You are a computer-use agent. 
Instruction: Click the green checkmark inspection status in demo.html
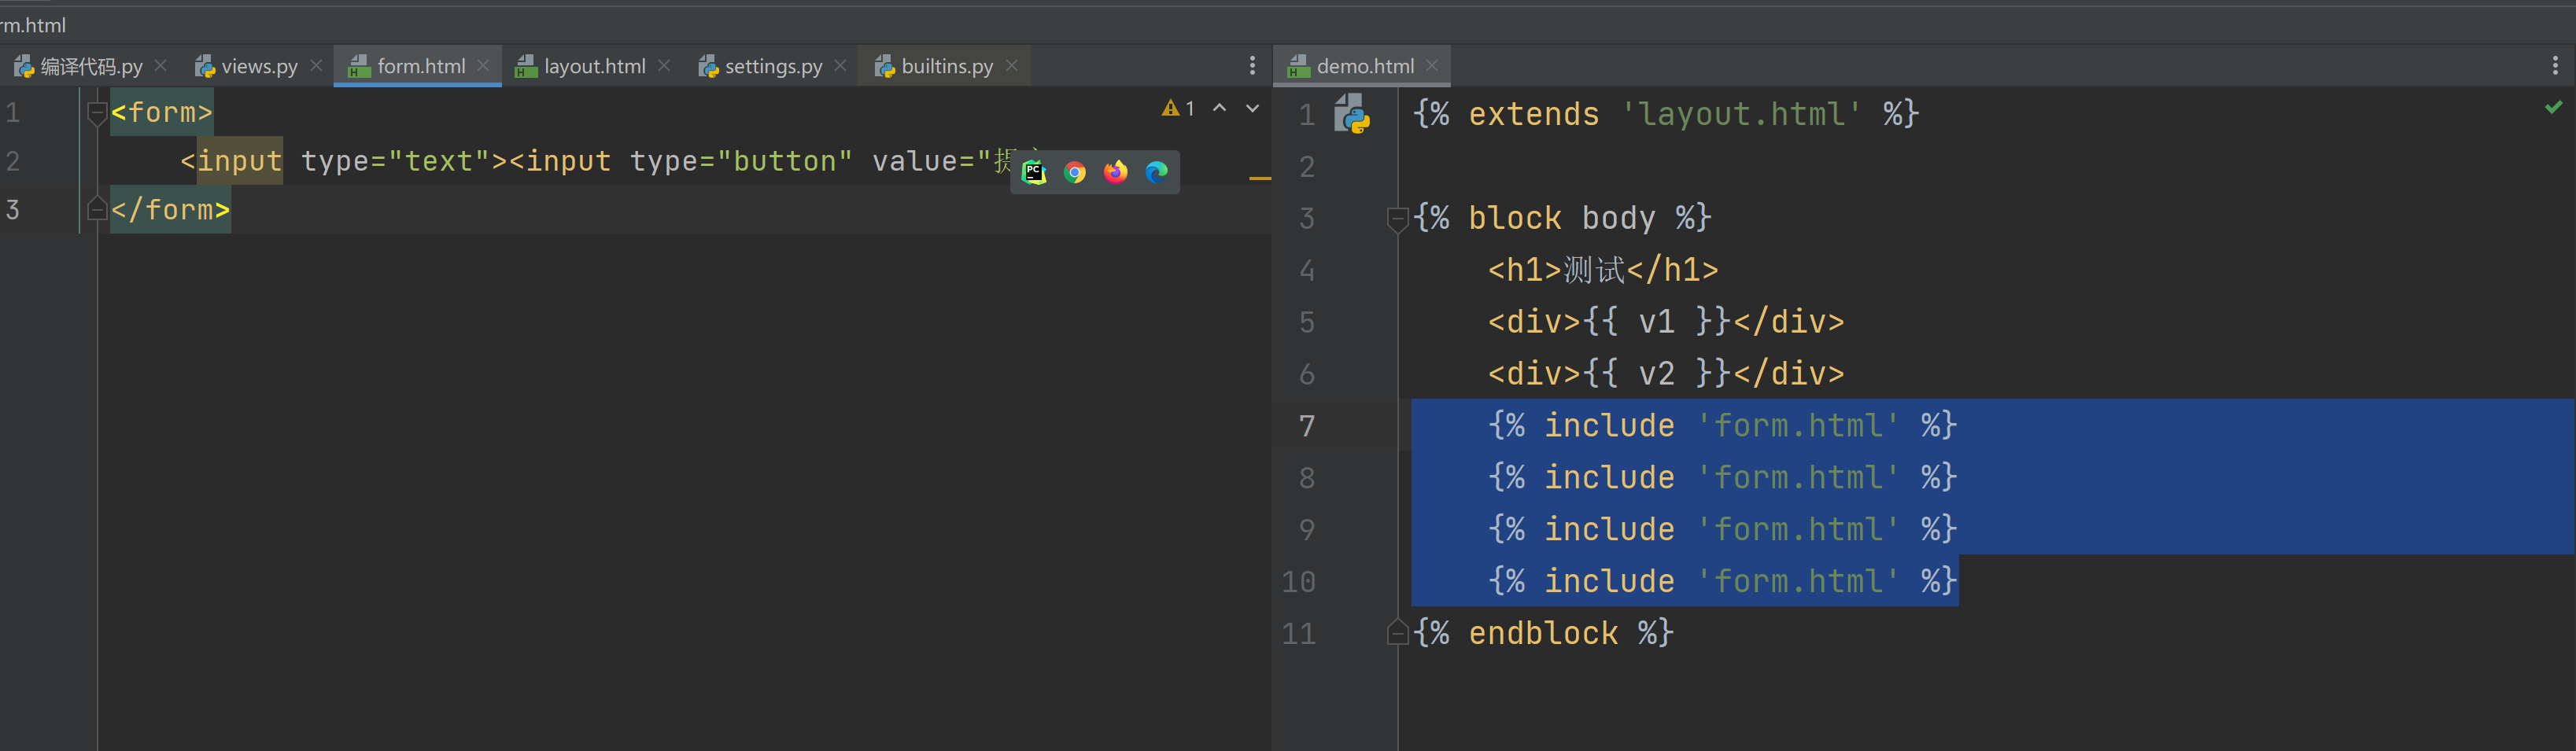(2553, 107)
